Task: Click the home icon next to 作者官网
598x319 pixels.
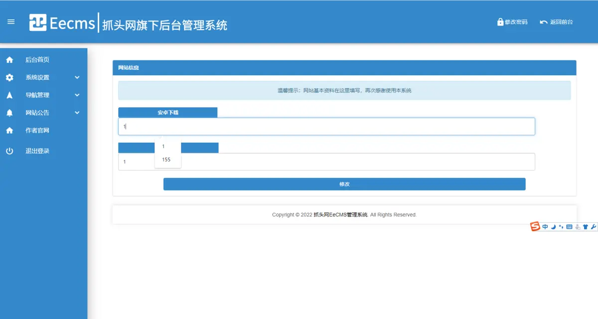Action: [x=9, y=131]
